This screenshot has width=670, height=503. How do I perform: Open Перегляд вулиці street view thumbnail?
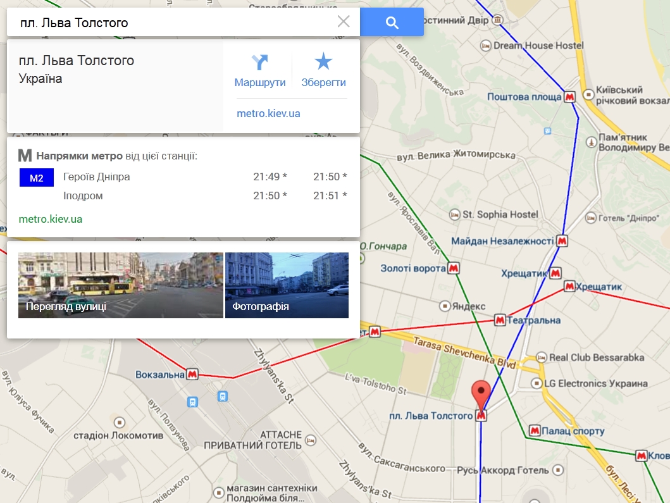(120, 285)
